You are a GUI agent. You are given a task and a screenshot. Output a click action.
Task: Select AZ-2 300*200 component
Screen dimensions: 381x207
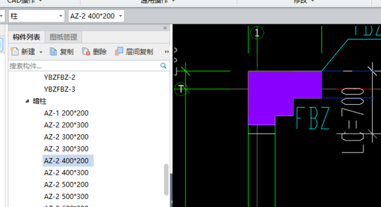click(66, 137)
